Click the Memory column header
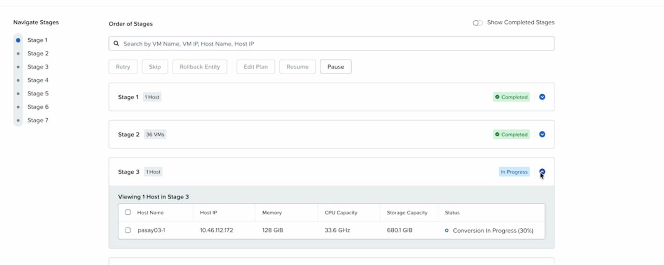The height and width of the screenshot is (265, 664). coord(272,213)
